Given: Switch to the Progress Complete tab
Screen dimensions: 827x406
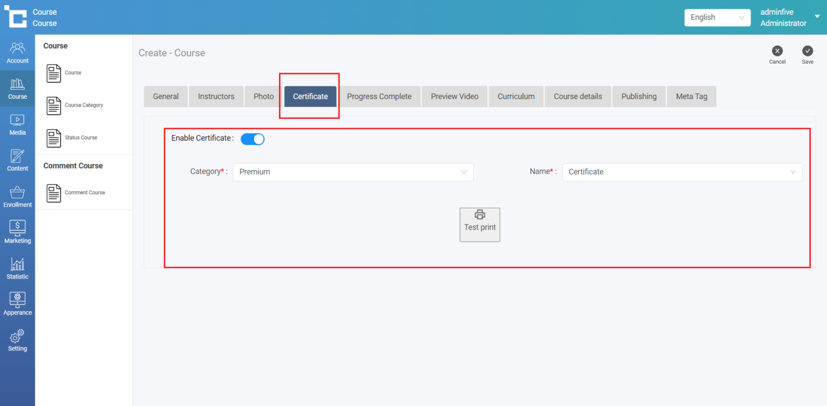Looking at the screenshot, I should pos(379,97).
